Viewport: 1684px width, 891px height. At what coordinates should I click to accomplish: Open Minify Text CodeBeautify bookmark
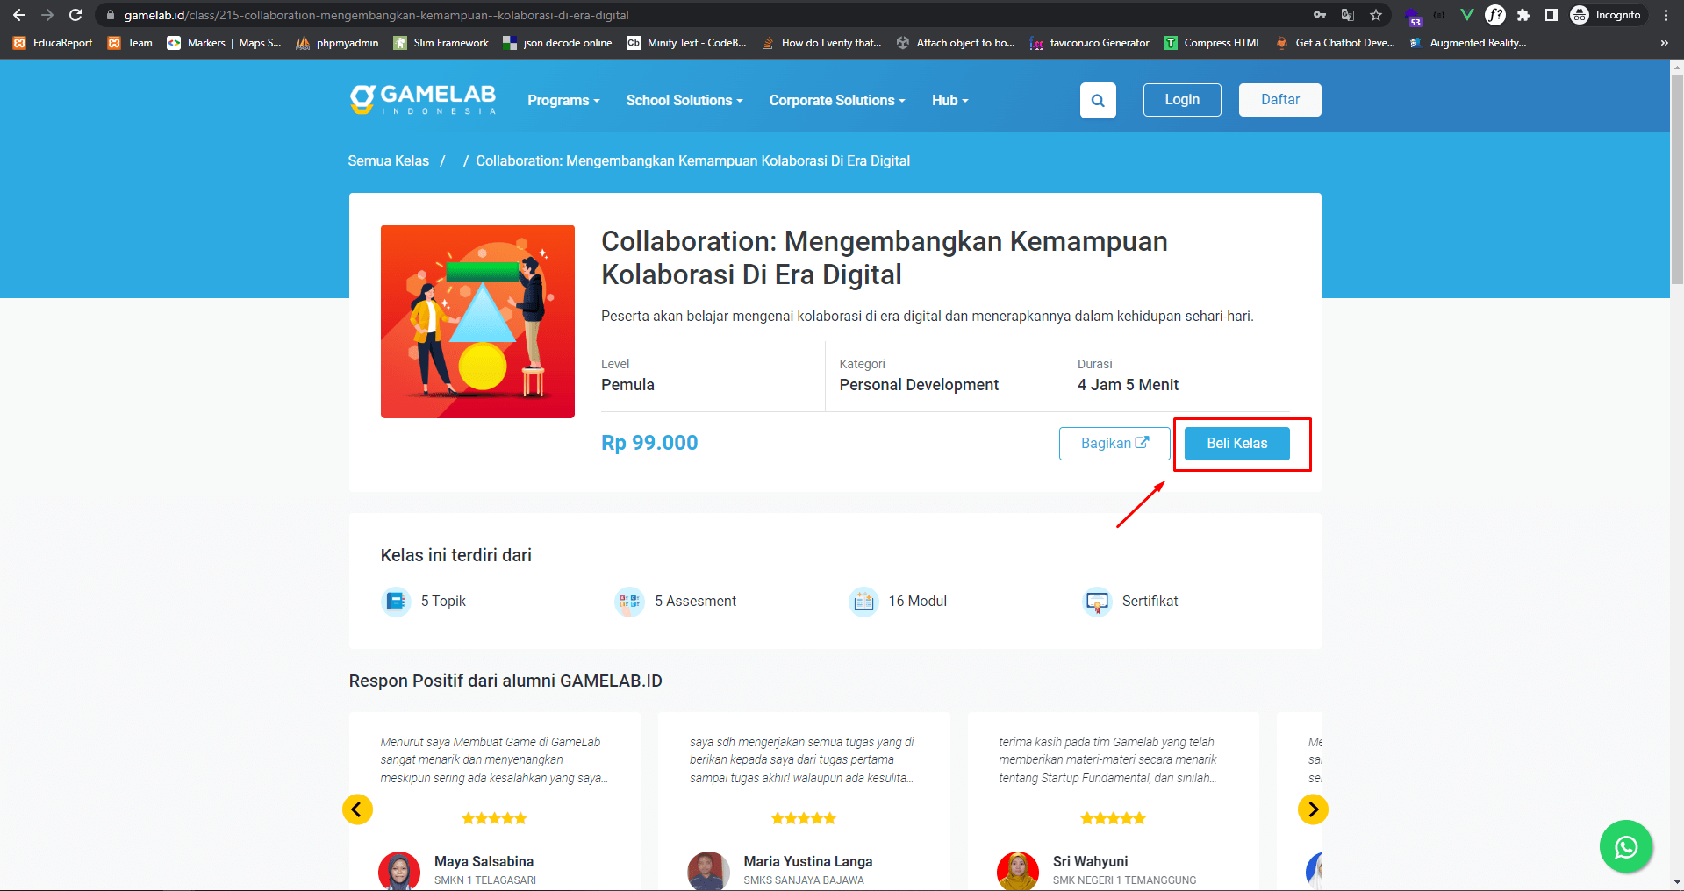687,43
